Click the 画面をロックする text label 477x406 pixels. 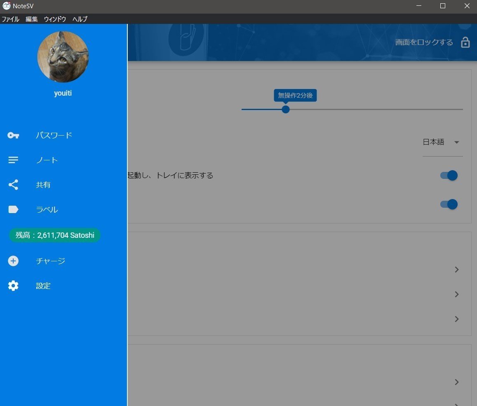[423, 42]
